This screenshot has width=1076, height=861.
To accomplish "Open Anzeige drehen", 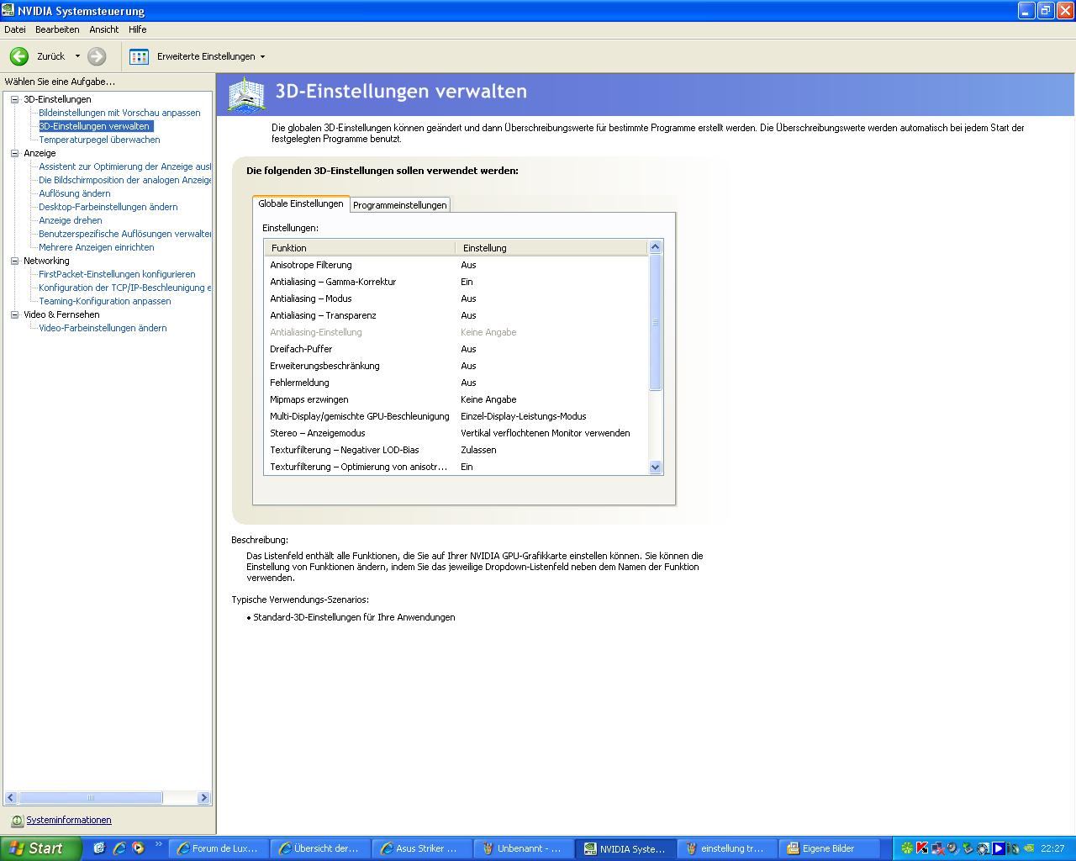I will tap(70, 220).
